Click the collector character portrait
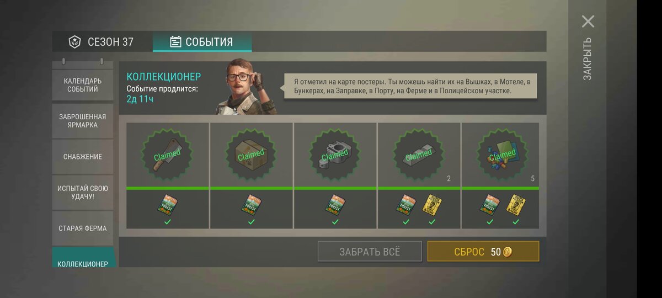662x298 pixels. click(x=246, y=87)
